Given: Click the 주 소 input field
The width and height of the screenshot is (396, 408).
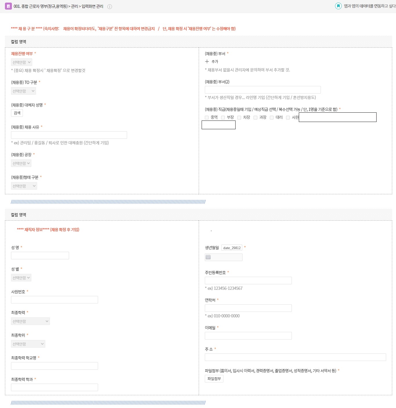Looking at the screenshot, I should click(x=295, y=357).
